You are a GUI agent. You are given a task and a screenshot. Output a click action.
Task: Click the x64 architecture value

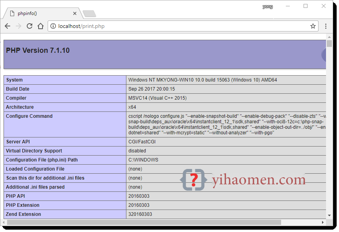(x=132, y=107)
